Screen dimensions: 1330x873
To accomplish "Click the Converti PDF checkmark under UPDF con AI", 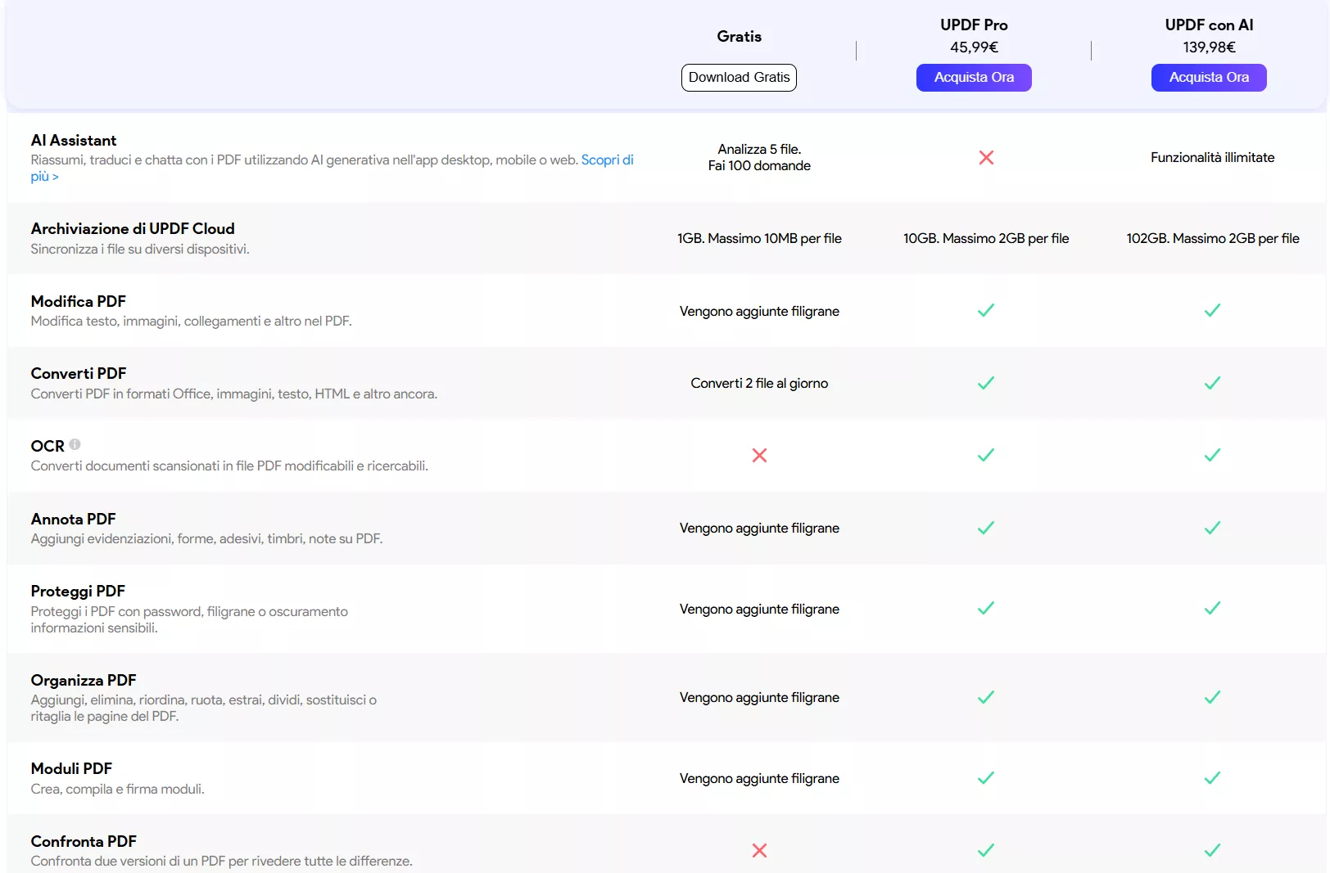I will [x=1213, y=383].
